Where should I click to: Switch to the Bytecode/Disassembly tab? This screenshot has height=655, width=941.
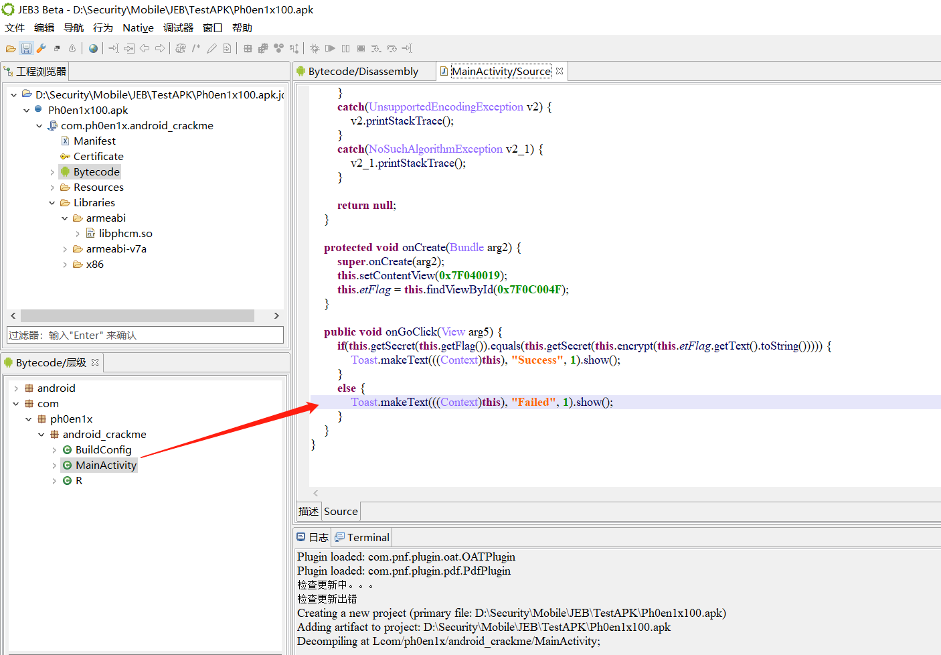pos(363,71)
